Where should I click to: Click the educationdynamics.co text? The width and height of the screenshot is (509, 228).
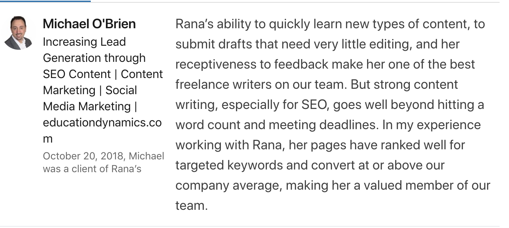tap(102, 122)
